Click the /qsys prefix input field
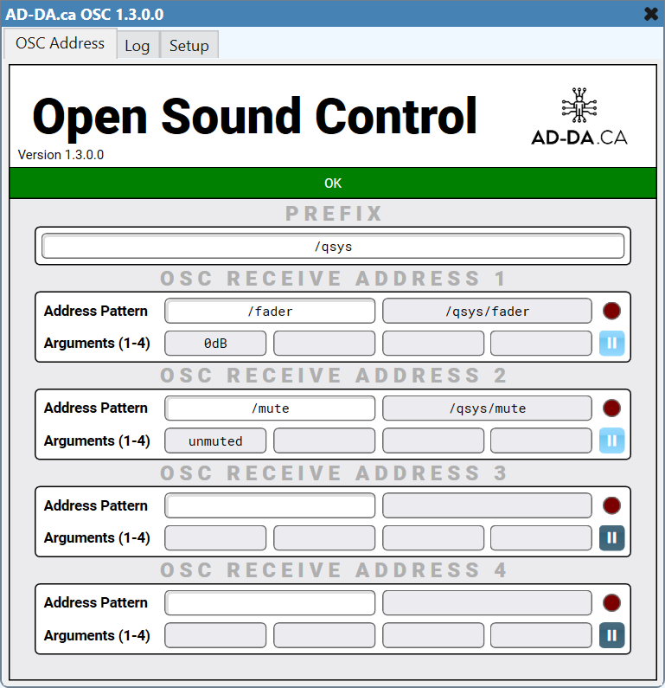665x688 pixels. coord(333,247)
